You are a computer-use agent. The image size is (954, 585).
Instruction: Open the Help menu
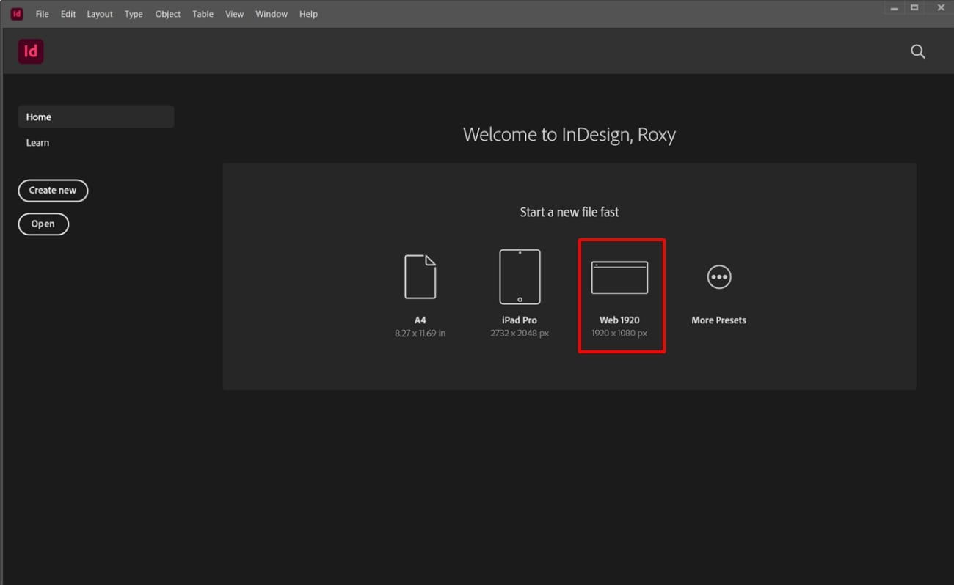[x=308, y=14]
